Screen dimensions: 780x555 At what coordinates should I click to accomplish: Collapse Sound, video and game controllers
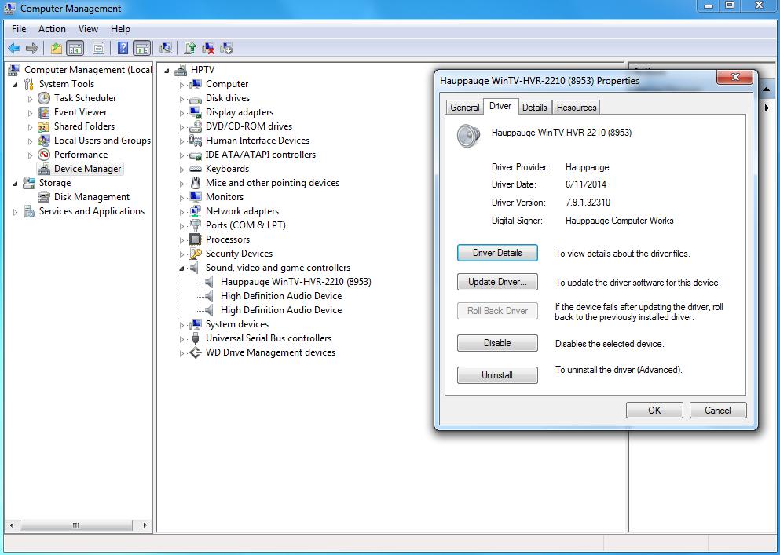point(181,268)
